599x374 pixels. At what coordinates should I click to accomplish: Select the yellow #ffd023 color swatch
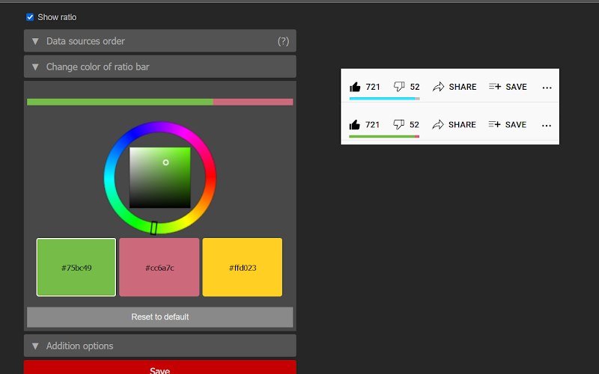pos(243,267)
